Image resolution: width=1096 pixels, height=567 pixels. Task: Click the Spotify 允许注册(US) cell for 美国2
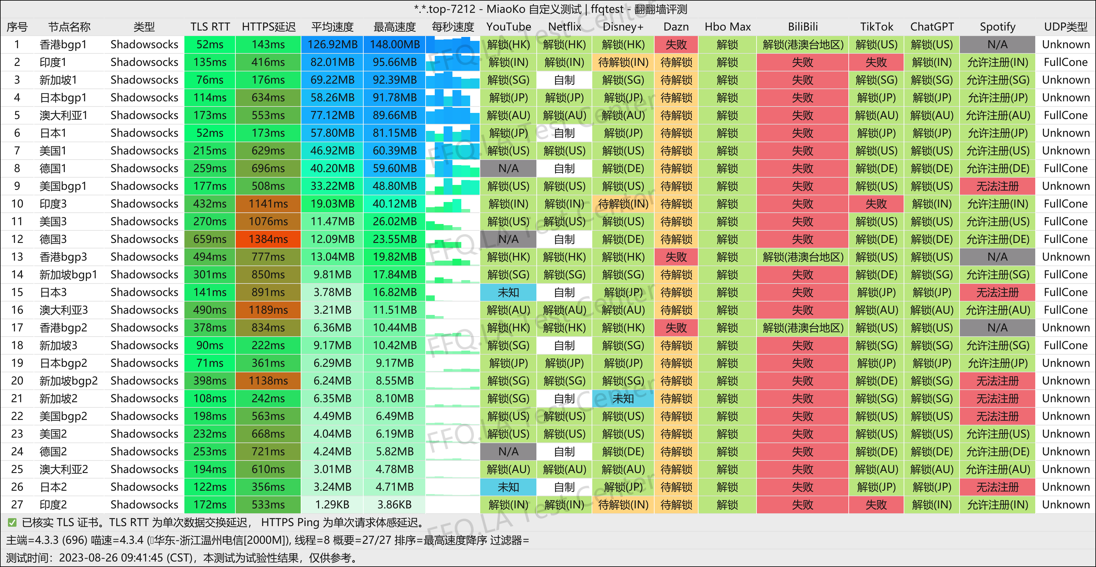point(997,434)
